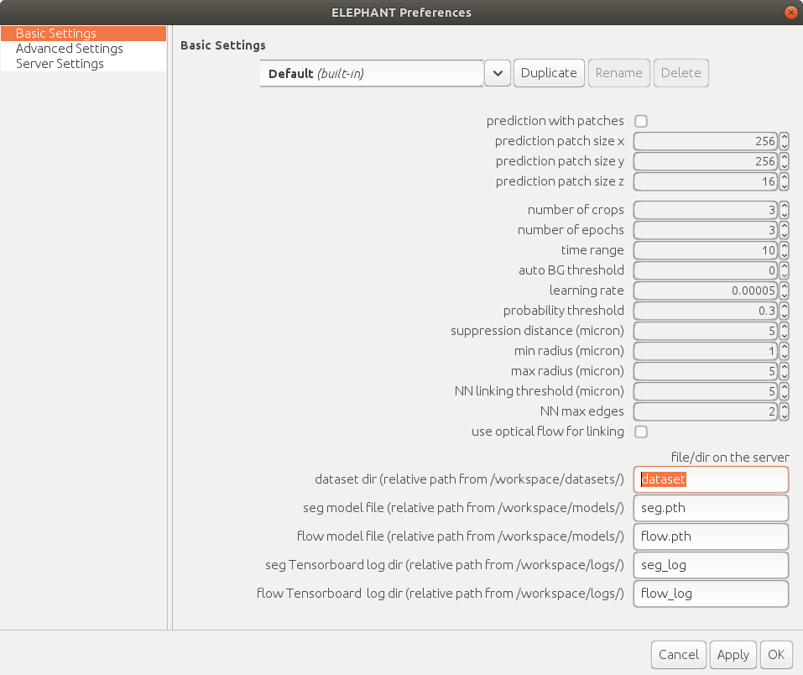This screenshot has width=803, height=675.
Task: Increase time range value
Action: point(784,245)
